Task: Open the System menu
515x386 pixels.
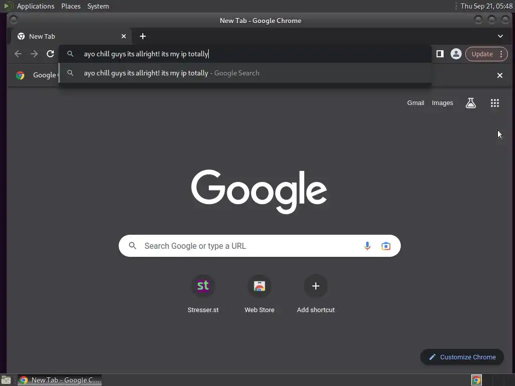Action: click(x=98, y=6)
